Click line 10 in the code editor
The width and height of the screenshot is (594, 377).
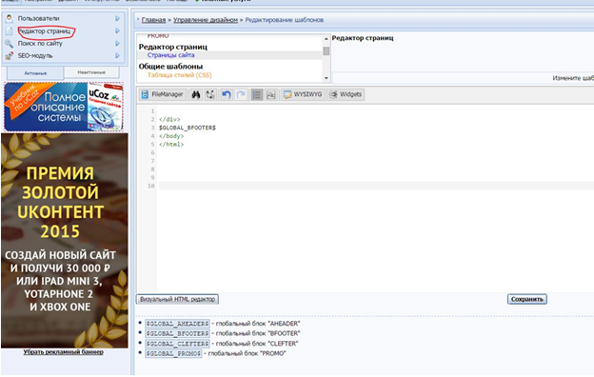[x=375, y=186]
